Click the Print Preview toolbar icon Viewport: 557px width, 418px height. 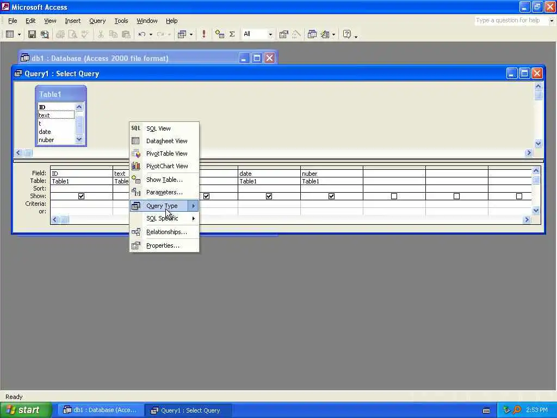(72, 34)
